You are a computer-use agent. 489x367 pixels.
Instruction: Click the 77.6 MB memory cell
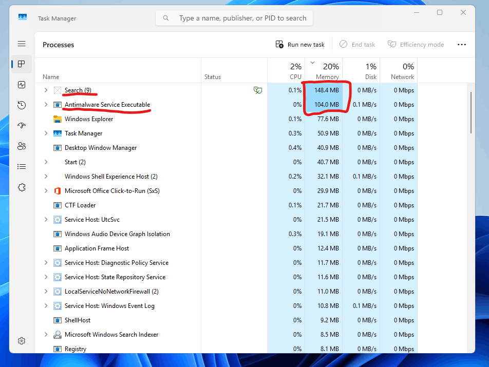324,119
